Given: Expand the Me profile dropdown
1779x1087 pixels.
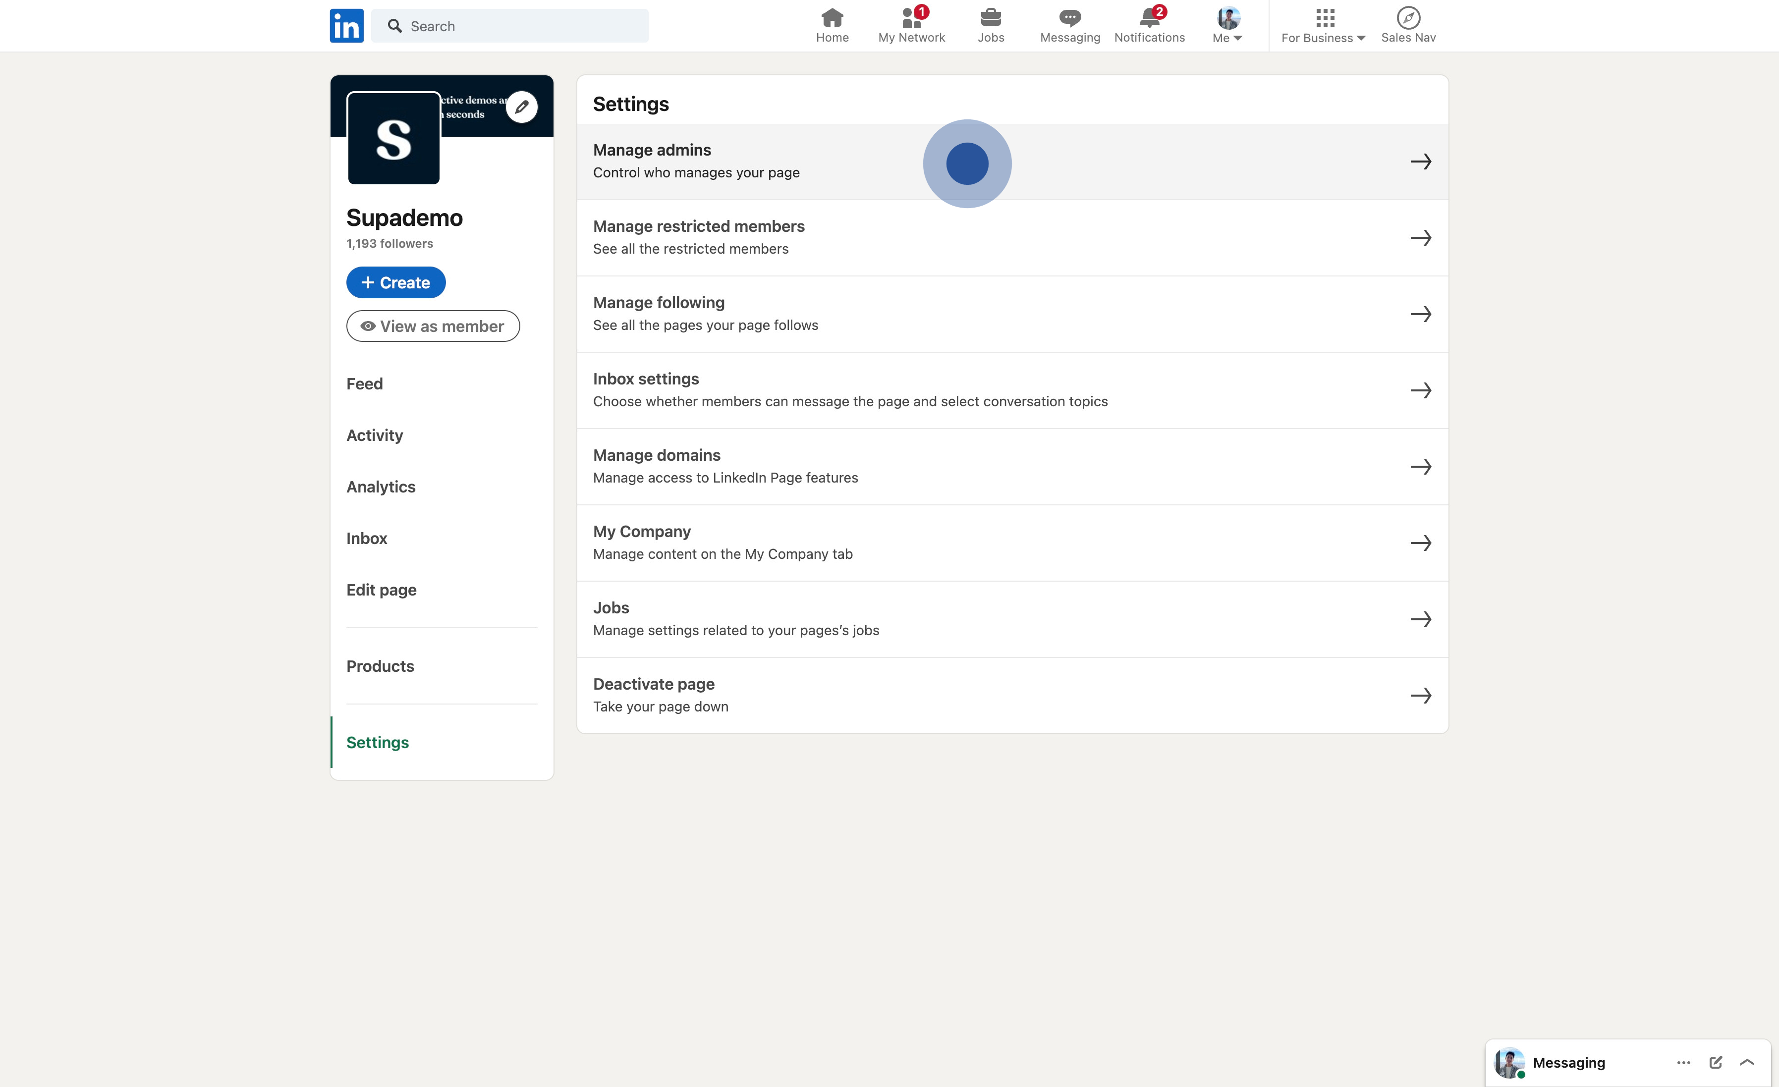Looking at the screenshot, I should click(1227, 26).
